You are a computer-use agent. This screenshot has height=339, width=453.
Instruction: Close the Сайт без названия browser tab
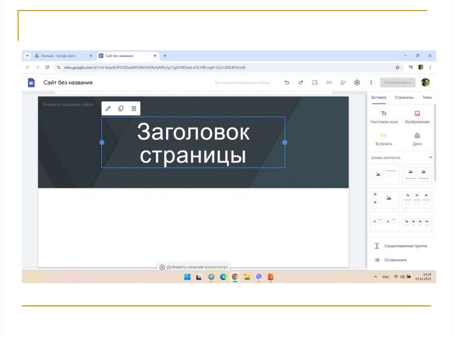(155, 56)
